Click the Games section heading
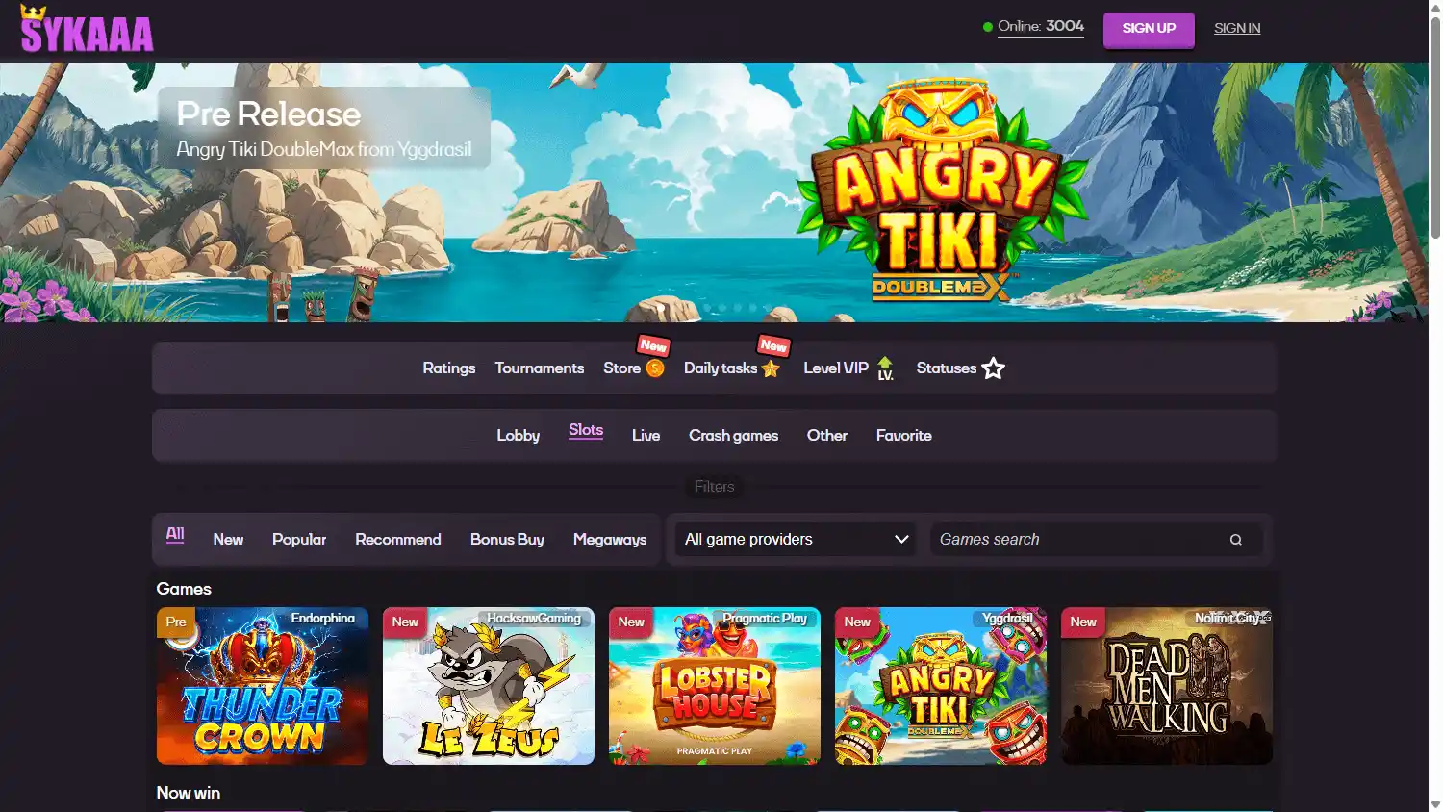 (184, 589)
